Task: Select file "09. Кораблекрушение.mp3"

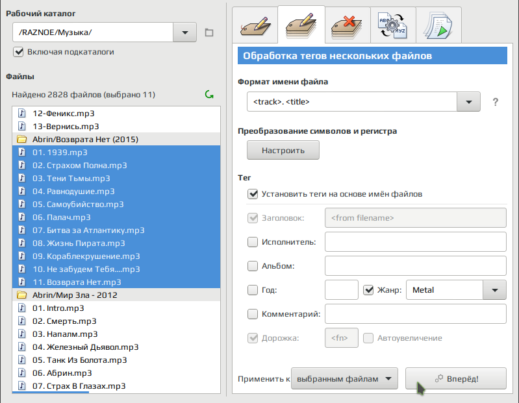Action: [x=116, y=256]
